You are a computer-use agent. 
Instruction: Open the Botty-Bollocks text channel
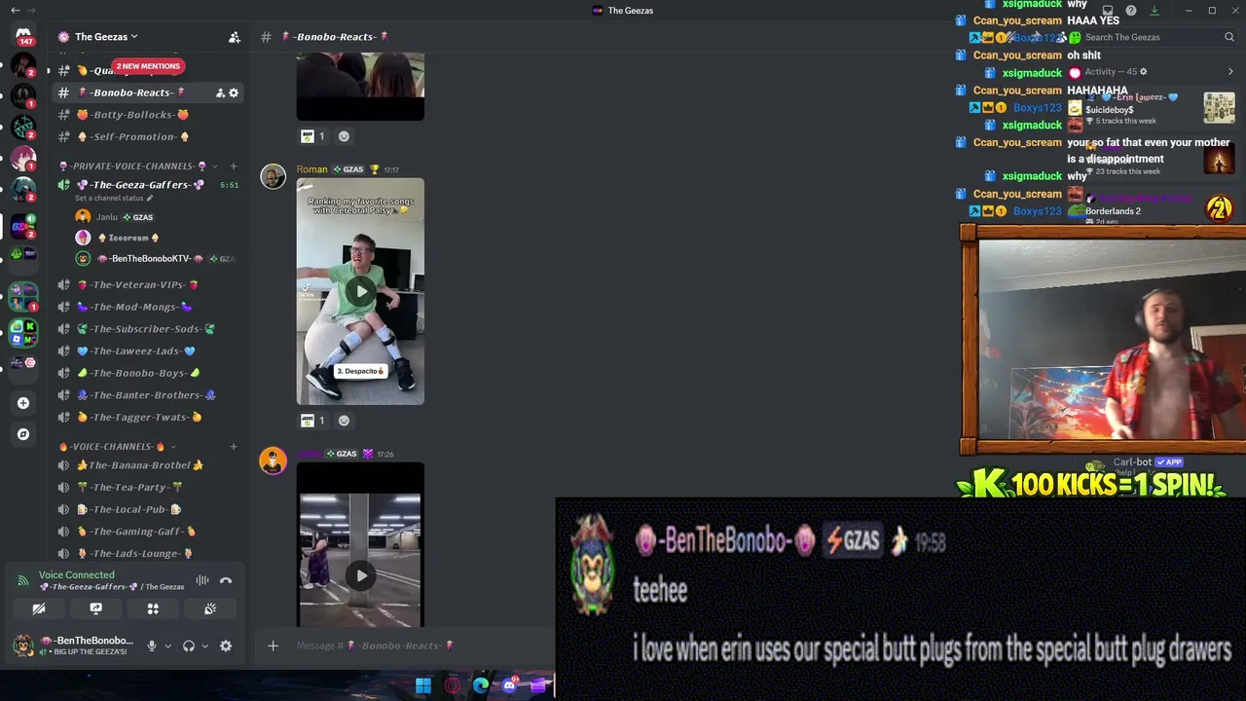tap(148, 115)
